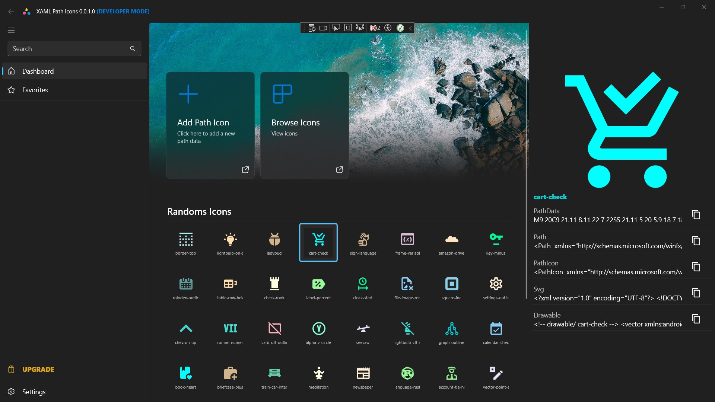This screenshot has width=715, height=402.
Task: Open the Add Path Icon card
Action: click(210, 125)
